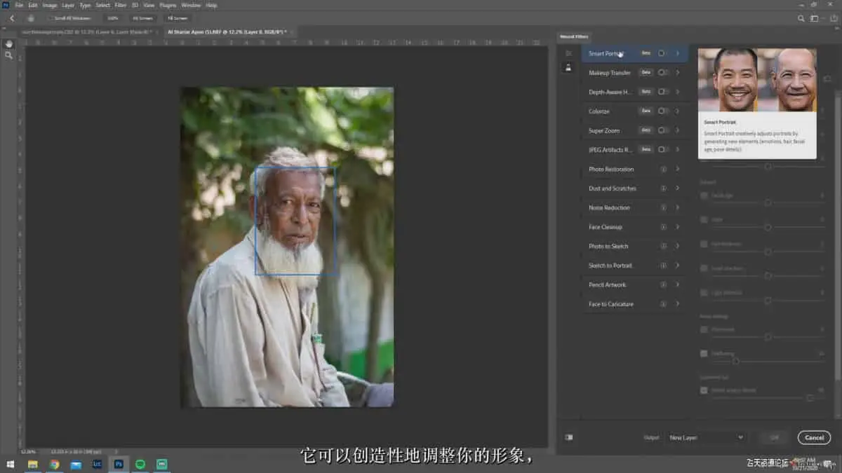Click the back arrow in options bar
Viewport: 842px width, 473px height.
point(12,18)
